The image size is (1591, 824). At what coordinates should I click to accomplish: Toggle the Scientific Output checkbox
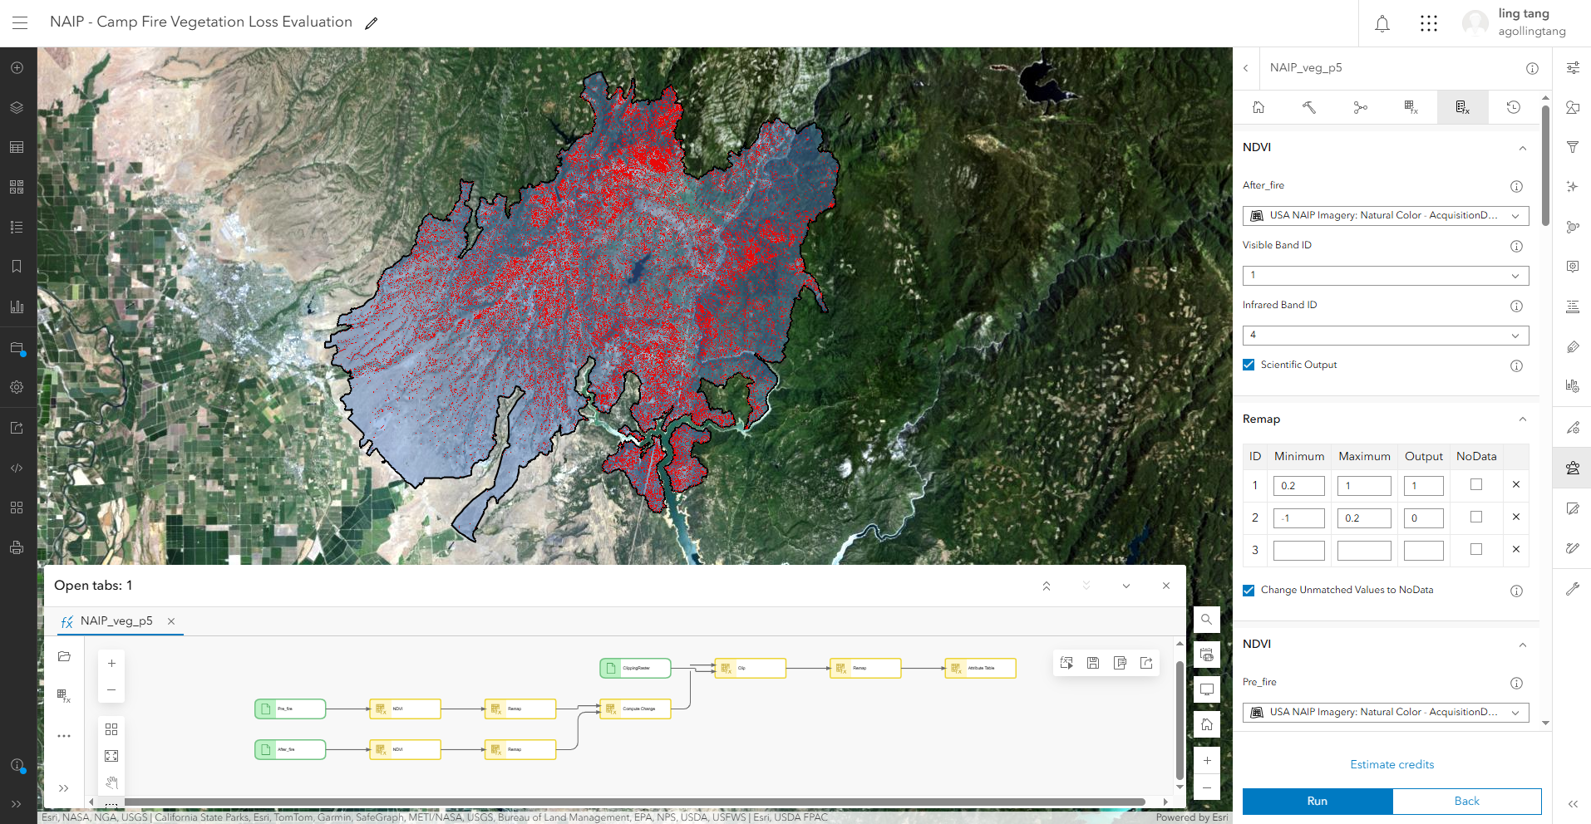click(x=1249, y=365)
